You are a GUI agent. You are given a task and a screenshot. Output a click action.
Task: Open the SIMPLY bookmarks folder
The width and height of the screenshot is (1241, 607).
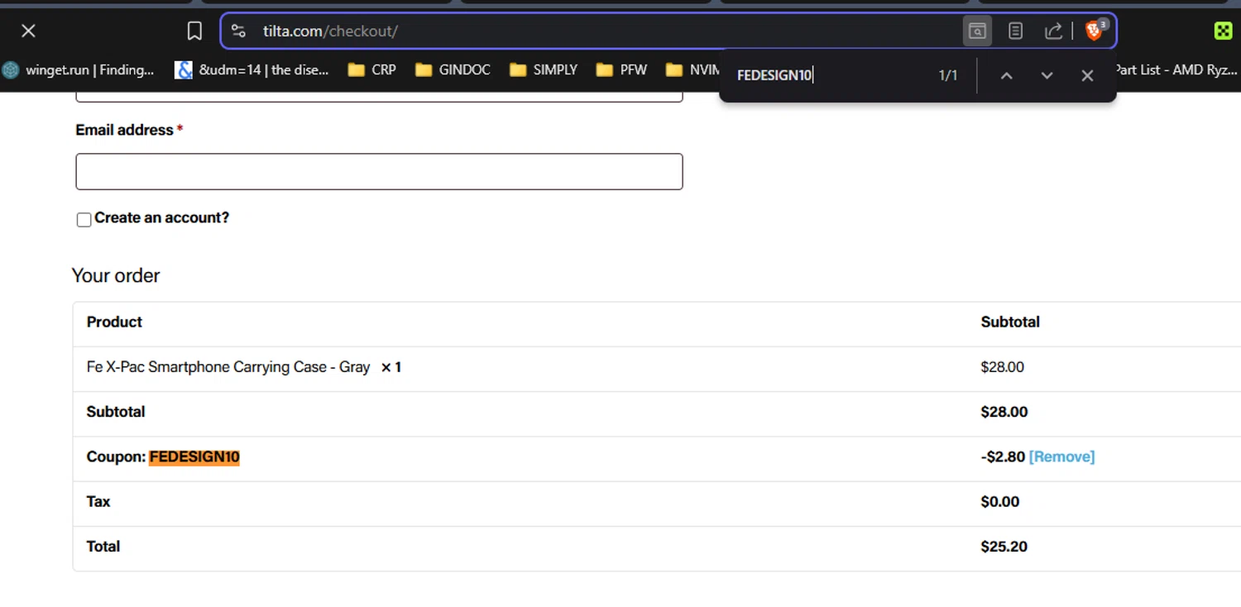[544, 70]
